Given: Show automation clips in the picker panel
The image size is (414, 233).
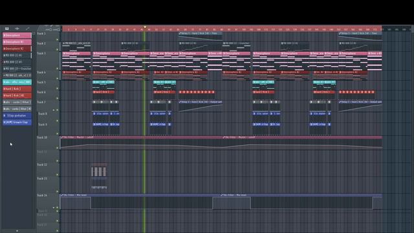Looking at the screenshot, I should point(27,28).
